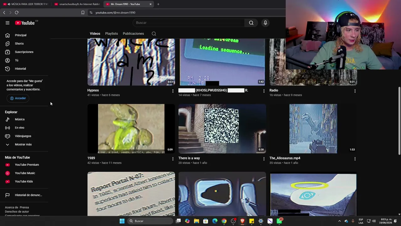Go to the YouTube home logo

pos(25,23)
